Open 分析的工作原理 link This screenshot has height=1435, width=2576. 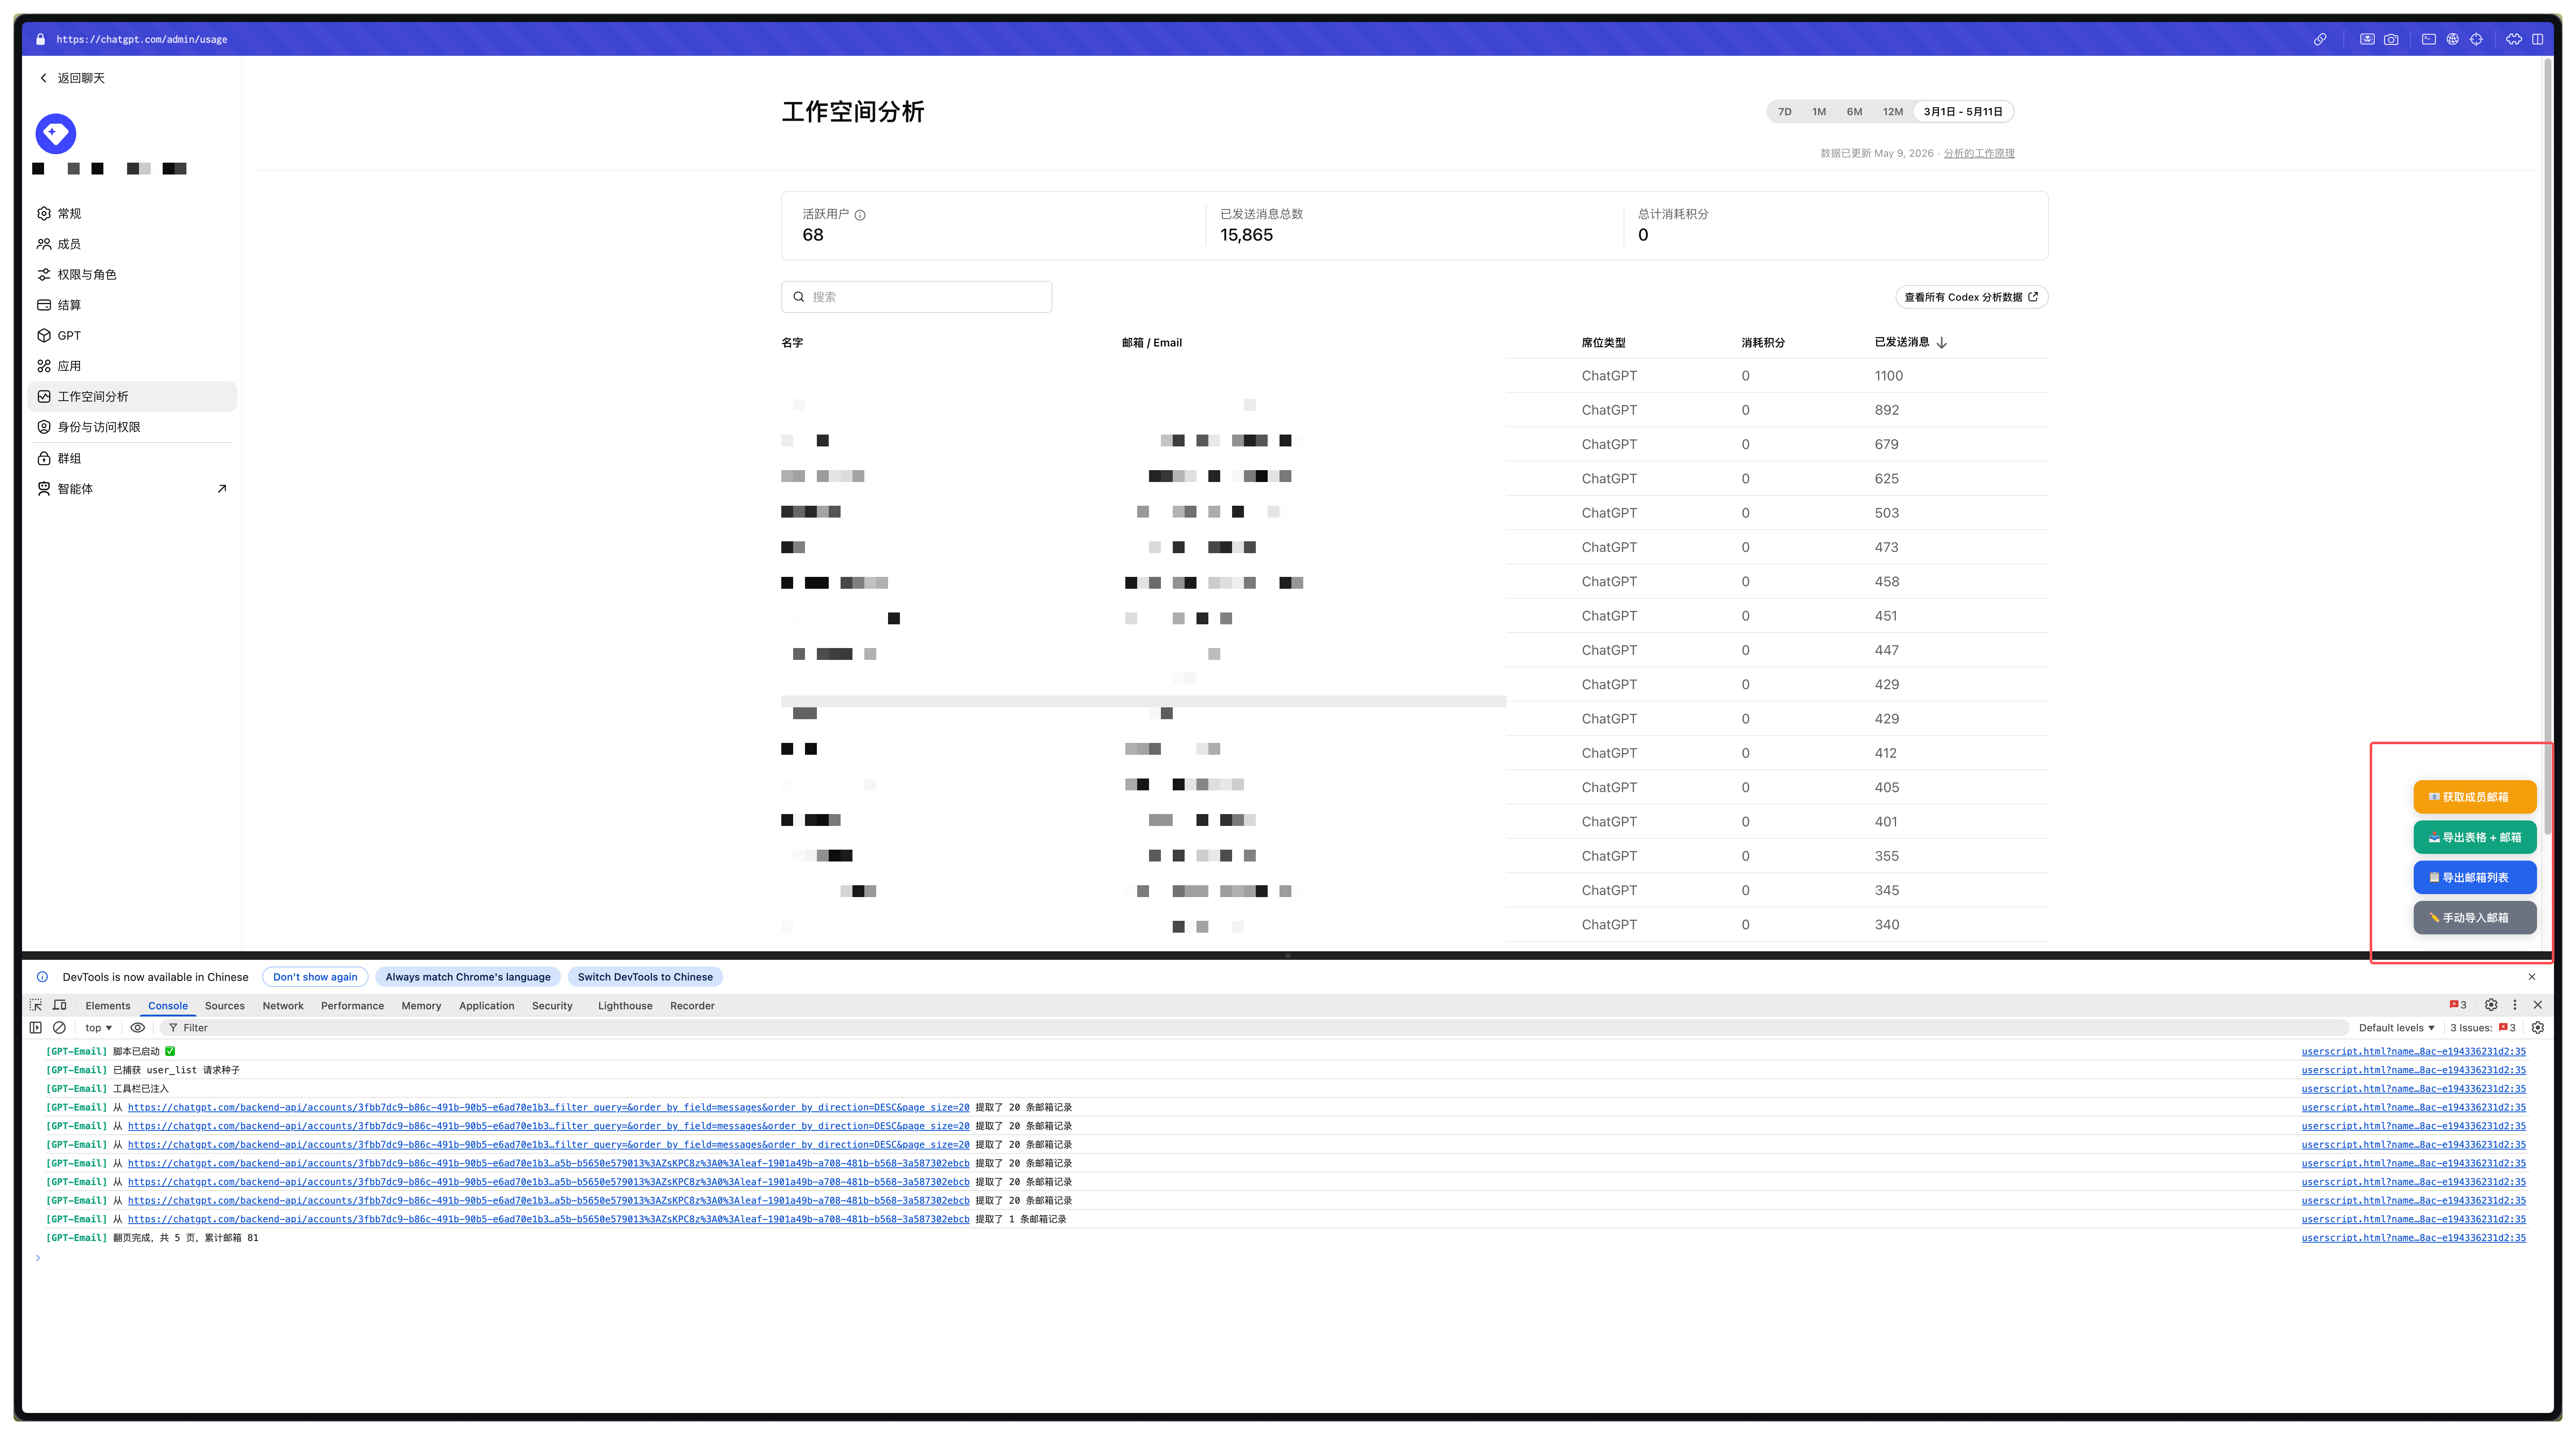pos(1979,153)
